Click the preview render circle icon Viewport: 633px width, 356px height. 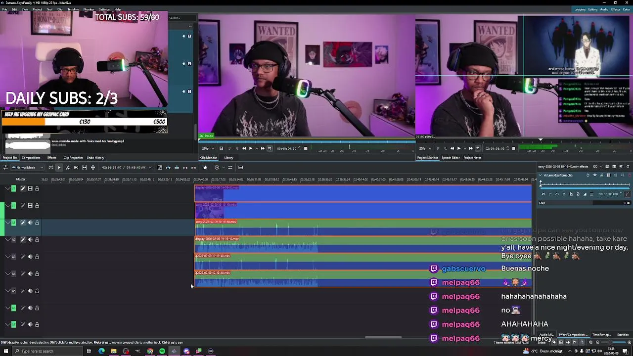click(x=217, y=167)
